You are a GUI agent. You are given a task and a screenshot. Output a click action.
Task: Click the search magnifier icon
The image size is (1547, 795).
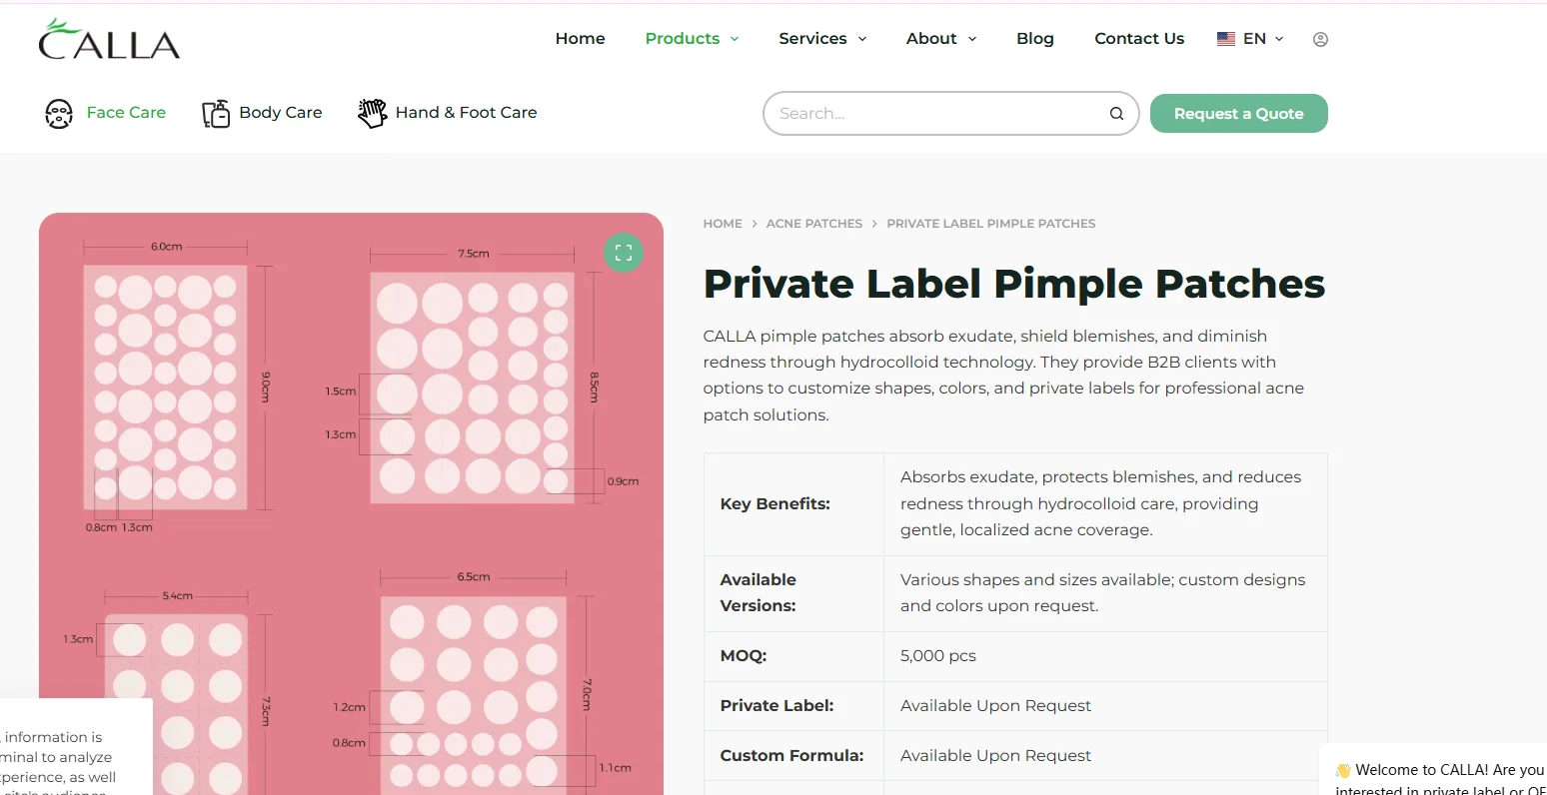click(x=1115, y=113)
